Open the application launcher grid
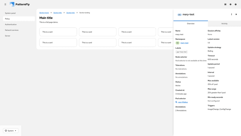This screenshot has height=136, width=241. click(x=225, y=4)
